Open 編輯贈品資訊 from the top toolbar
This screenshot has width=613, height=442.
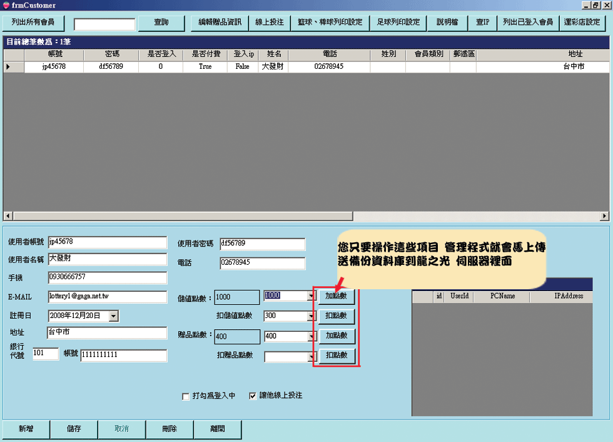pyautogui.click(x=219, y=23)
